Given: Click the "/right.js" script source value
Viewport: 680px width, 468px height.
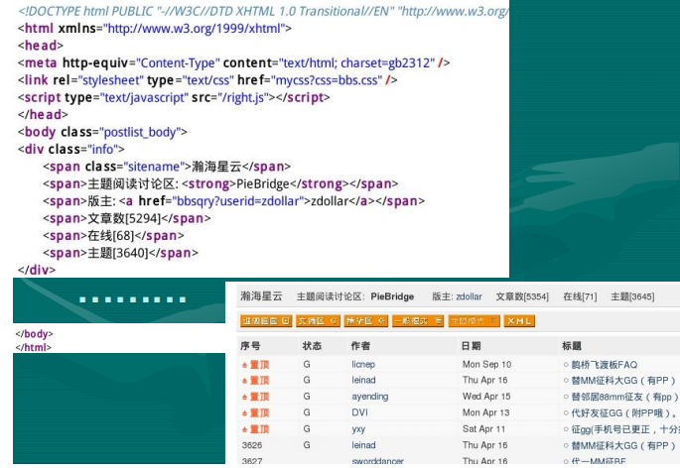Looking at the screenshot, I should [243, 97].
